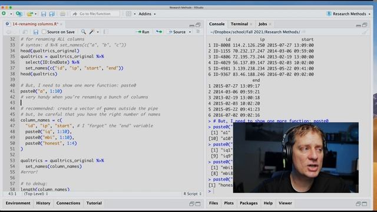Click the Create a project icon
This screenshot has height=212, width=377.
(19, 14)
